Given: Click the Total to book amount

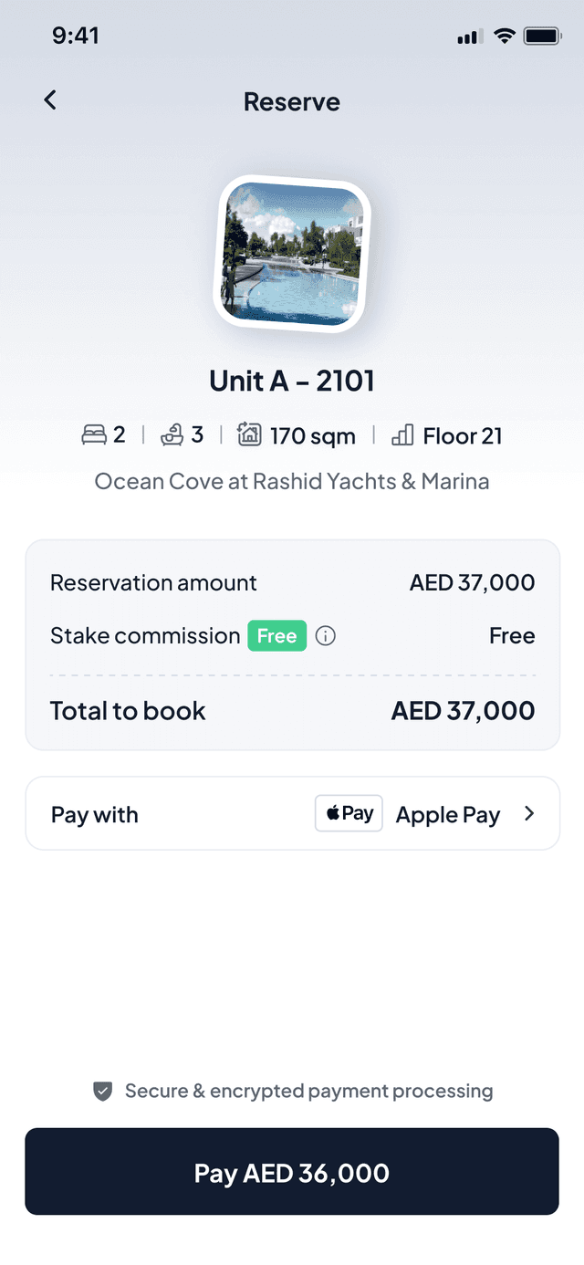Looking at the screenshot, I should pos(463,711).
